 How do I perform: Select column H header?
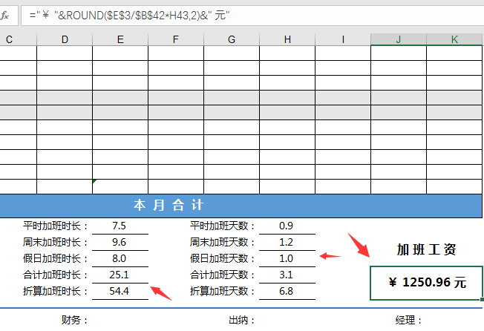[x=287, y=39]
